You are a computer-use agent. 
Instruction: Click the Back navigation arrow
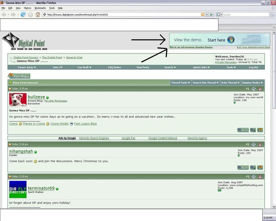pos(4,15)
